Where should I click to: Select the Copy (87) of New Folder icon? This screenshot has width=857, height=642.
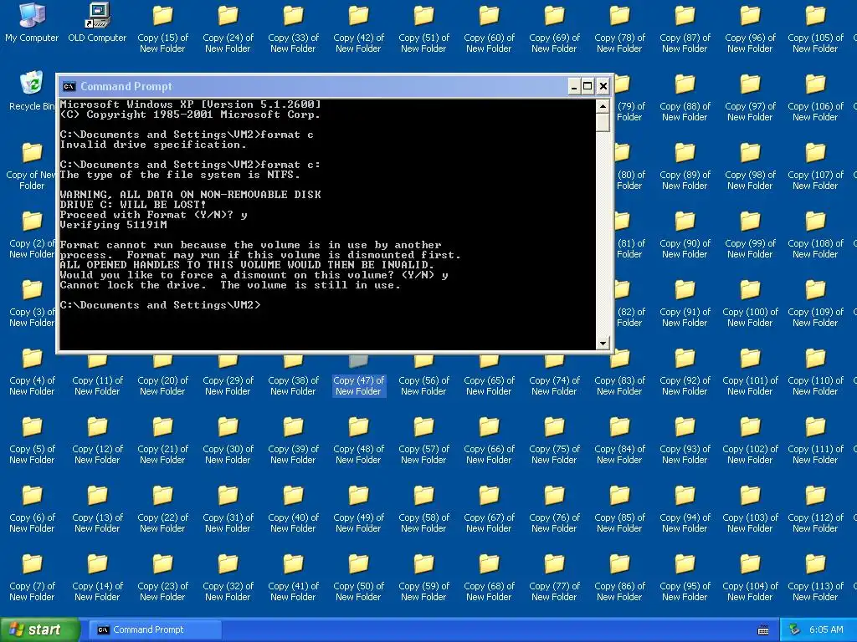(685, 30)
